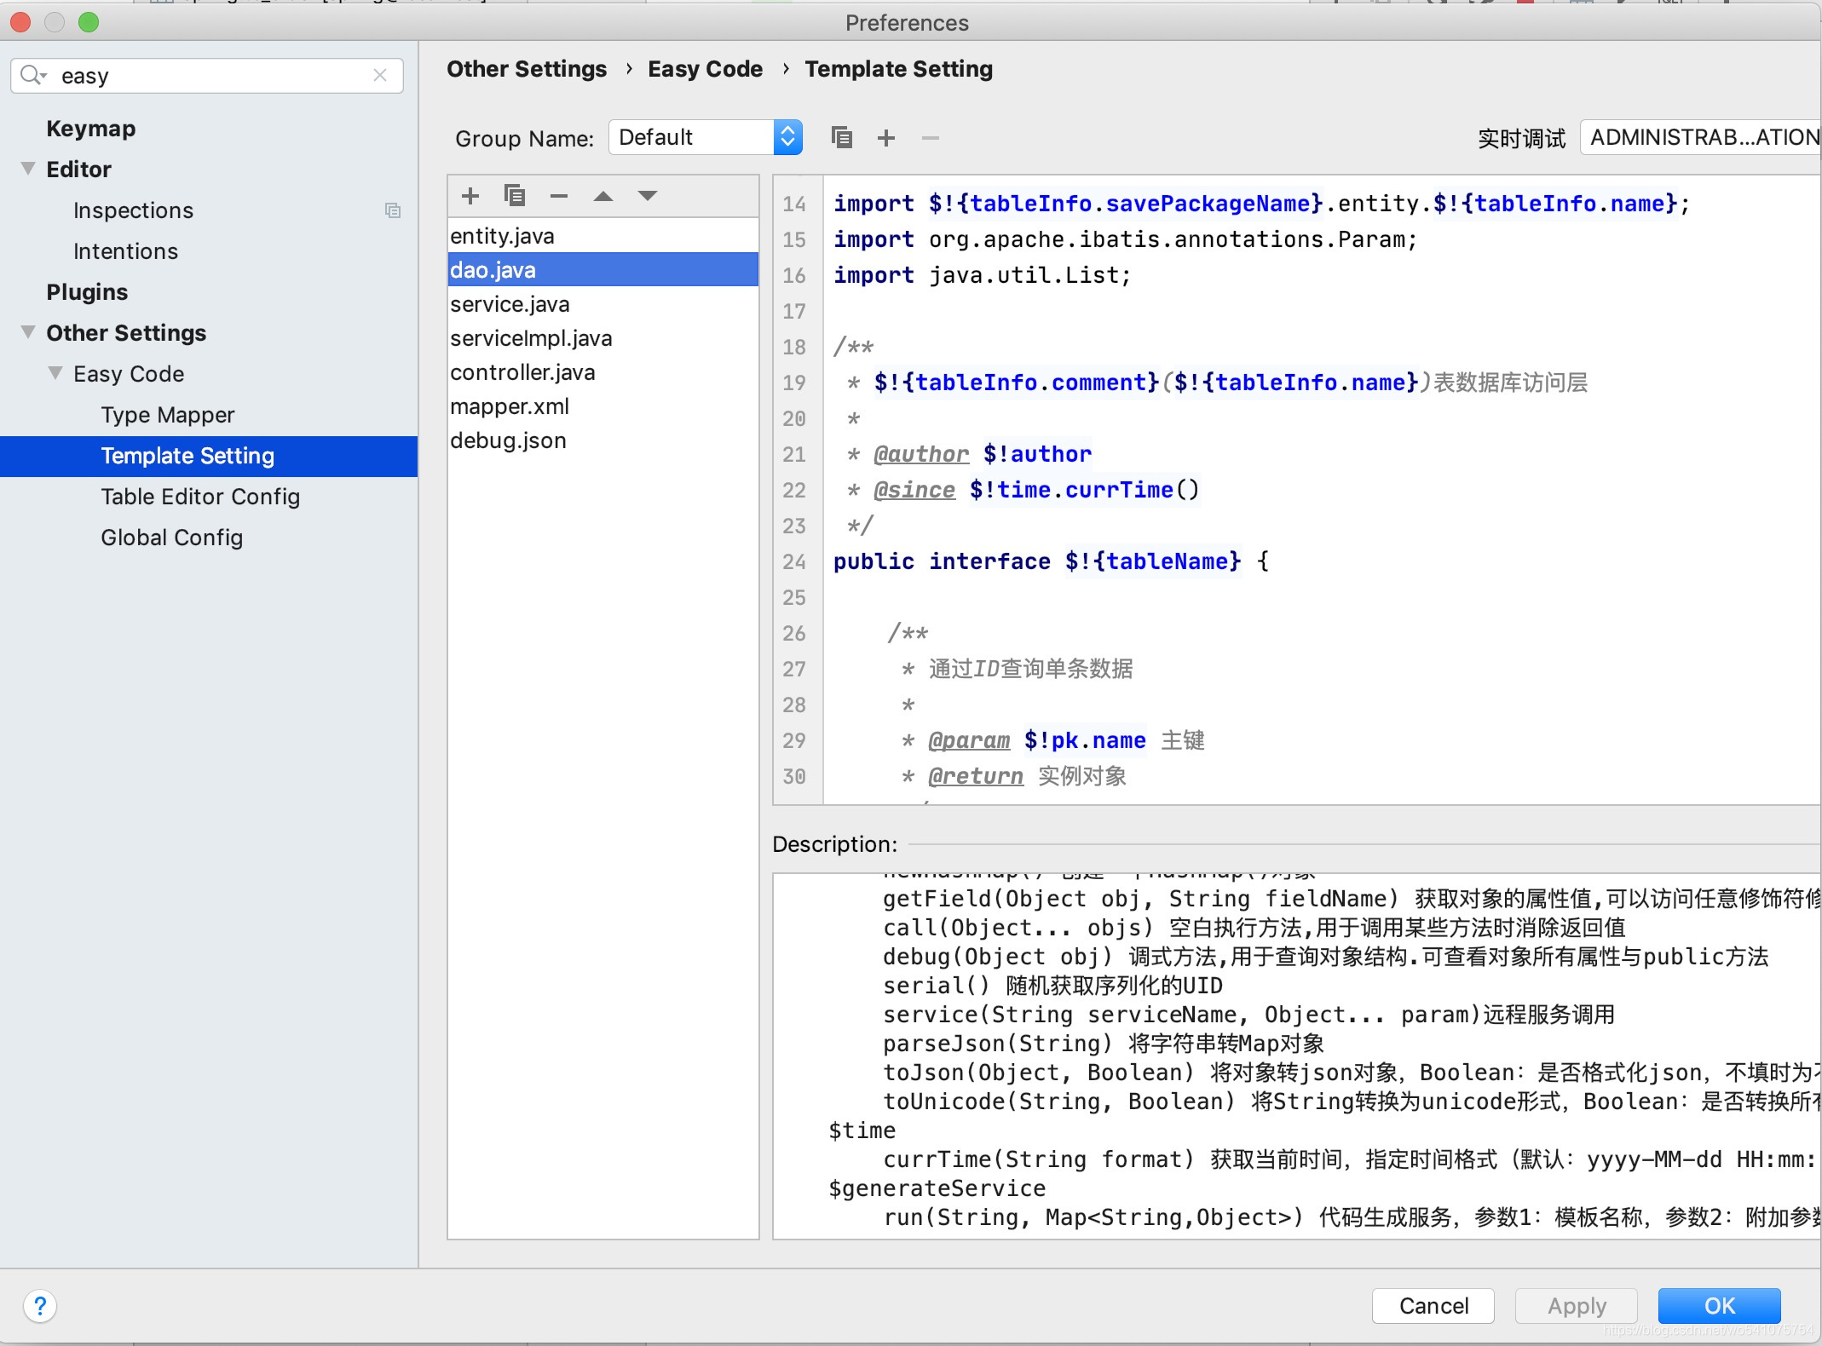Screen dimensions: 1822x1346
Task: Select the entity.java template
Action: point(603,236)
